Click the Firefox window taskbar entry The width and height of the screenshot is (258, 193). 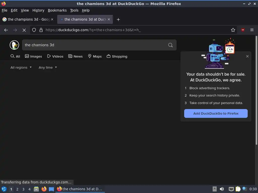tap(80, 189)
